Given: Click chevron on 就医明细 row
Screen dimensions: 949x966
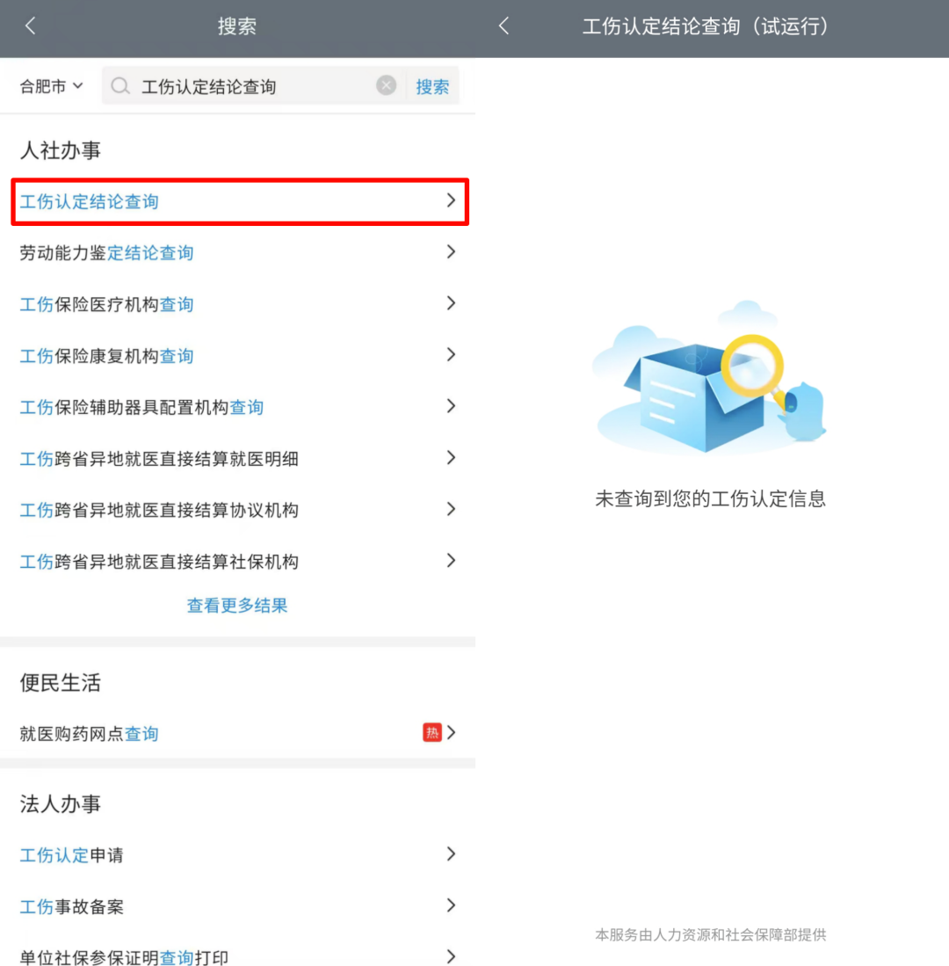Looking at the screenshot, I should [451, 457].
